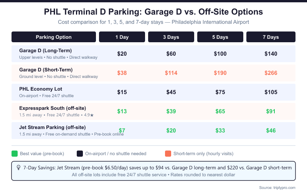The width and height of the screenshot is (307, 192).
Task: Click the $140 Garage D long-term price
Action: coord(271,54)
